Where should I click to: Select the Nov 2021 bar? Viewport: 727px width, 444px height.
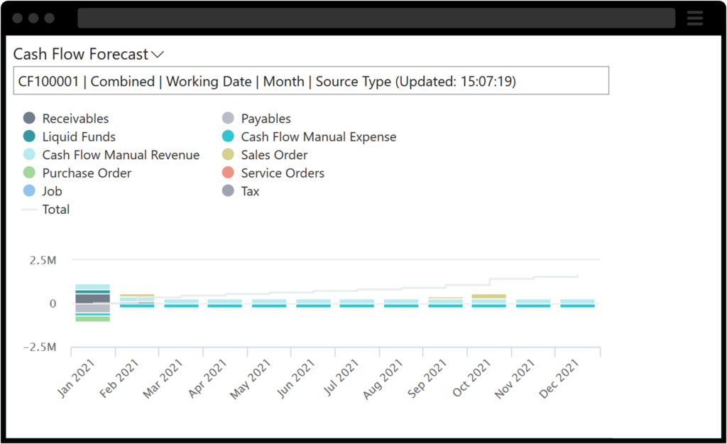tap(533, 303)
